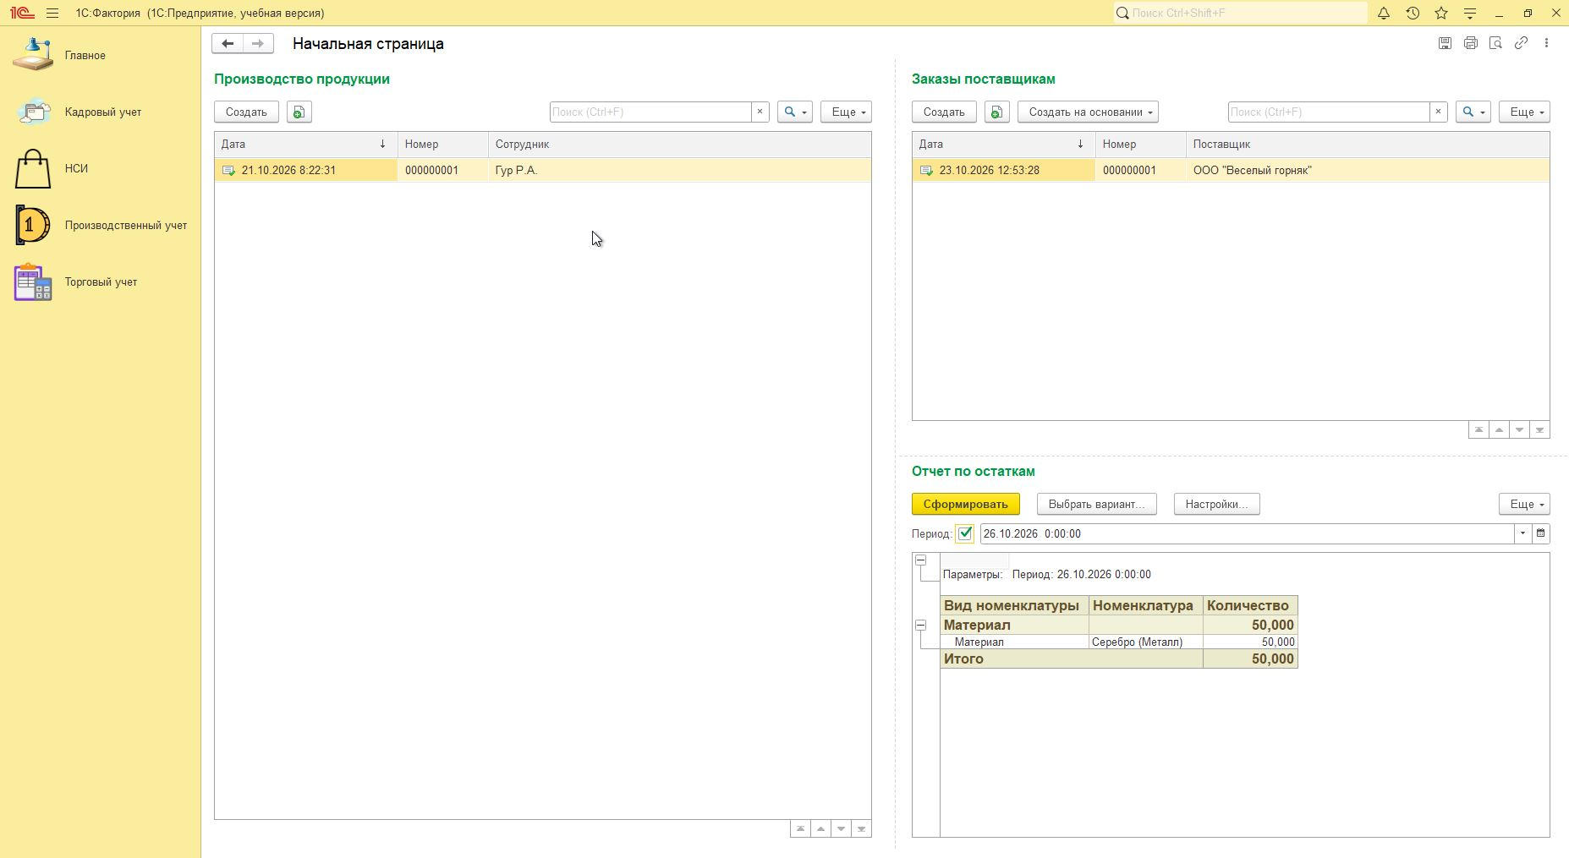The height and width of the screenshot is (858, 1569).
Task: Click Создать in Производство продукции
Action: point(246,112)
